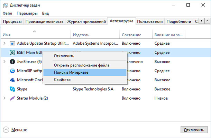
Task: Click the Adobe Updater Startup Utility icon
Action: [x=12, y=44]
